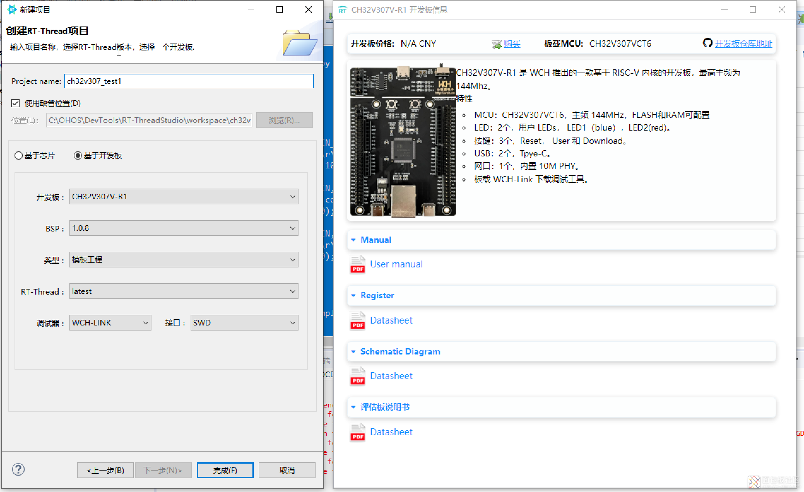This screenshot has width=804, height=492.
Task: Click the 完成(F) finish button
Action: (225, 470)
